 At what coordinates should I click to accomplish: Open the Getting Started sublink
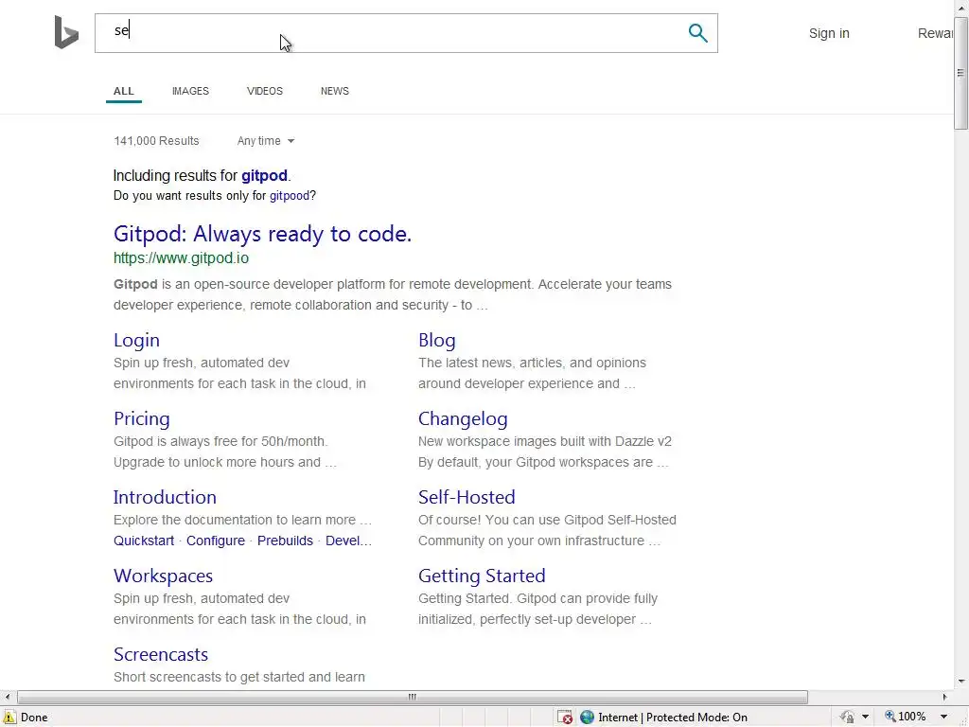pos(482,576)
